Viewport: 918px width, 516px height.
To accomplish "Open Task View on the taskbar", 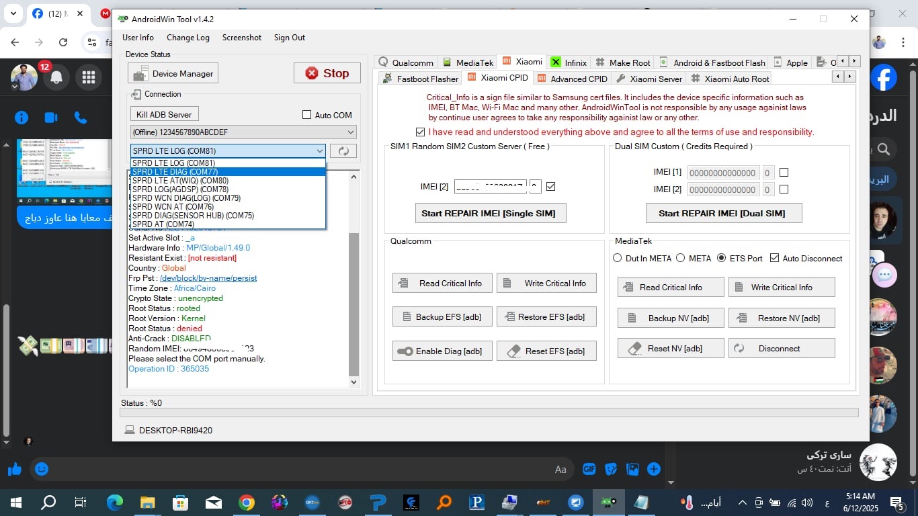I will coord(81,502).
